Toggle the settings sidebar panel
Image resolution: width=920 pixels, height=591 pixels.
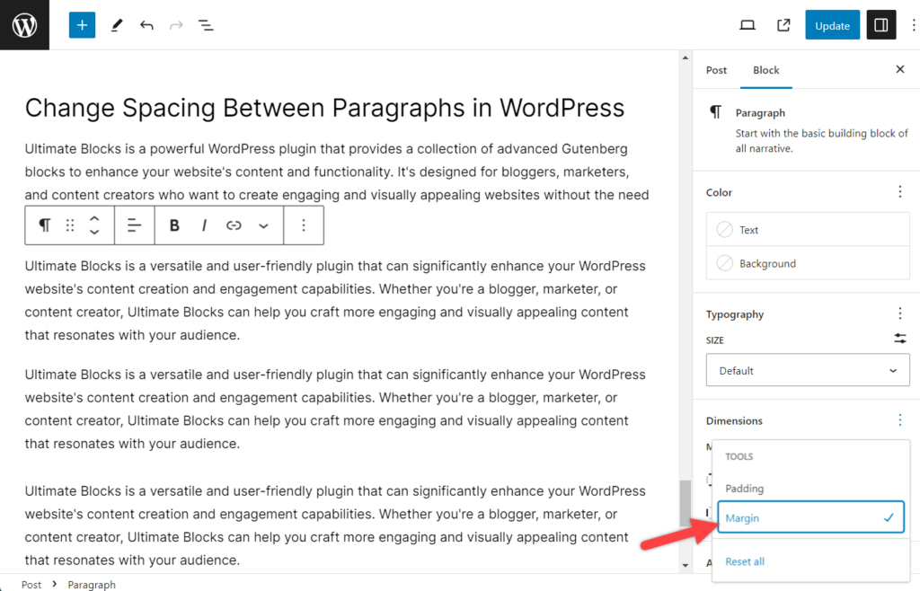880,24
